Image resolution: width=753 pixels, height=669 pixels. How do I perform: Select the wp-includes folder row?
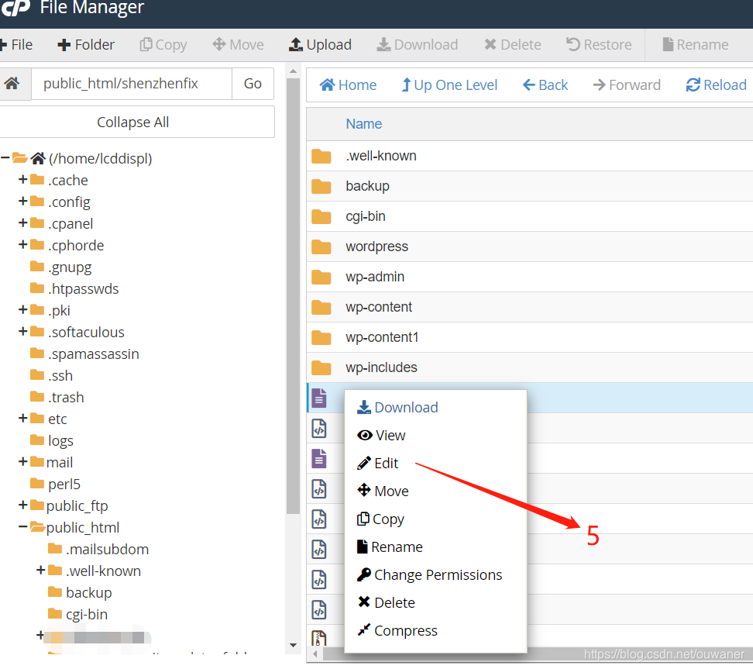click(530, 367)
